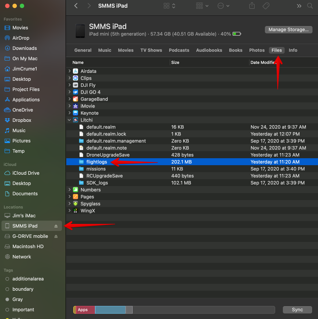This screenshot has width=318, height=319.
Task: Open the icon view switcher dropdown
Action: [170, 6]
